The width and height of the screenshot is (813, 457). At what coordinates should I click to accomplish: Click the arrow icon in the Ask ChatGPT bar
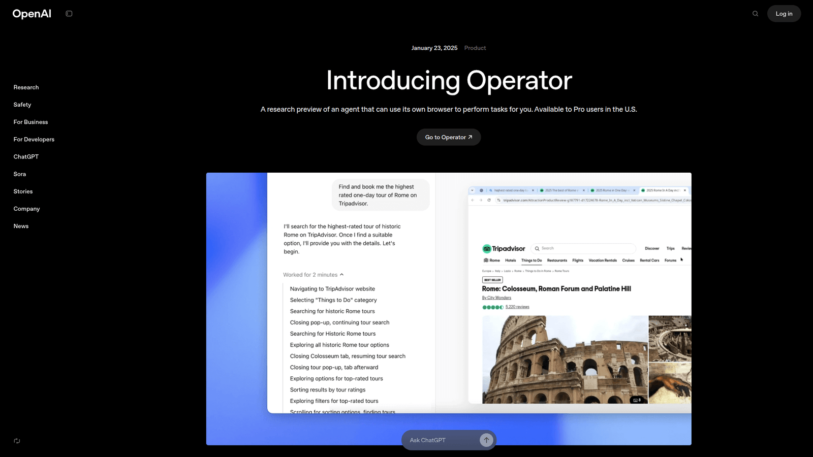click(x=486, y=440)
